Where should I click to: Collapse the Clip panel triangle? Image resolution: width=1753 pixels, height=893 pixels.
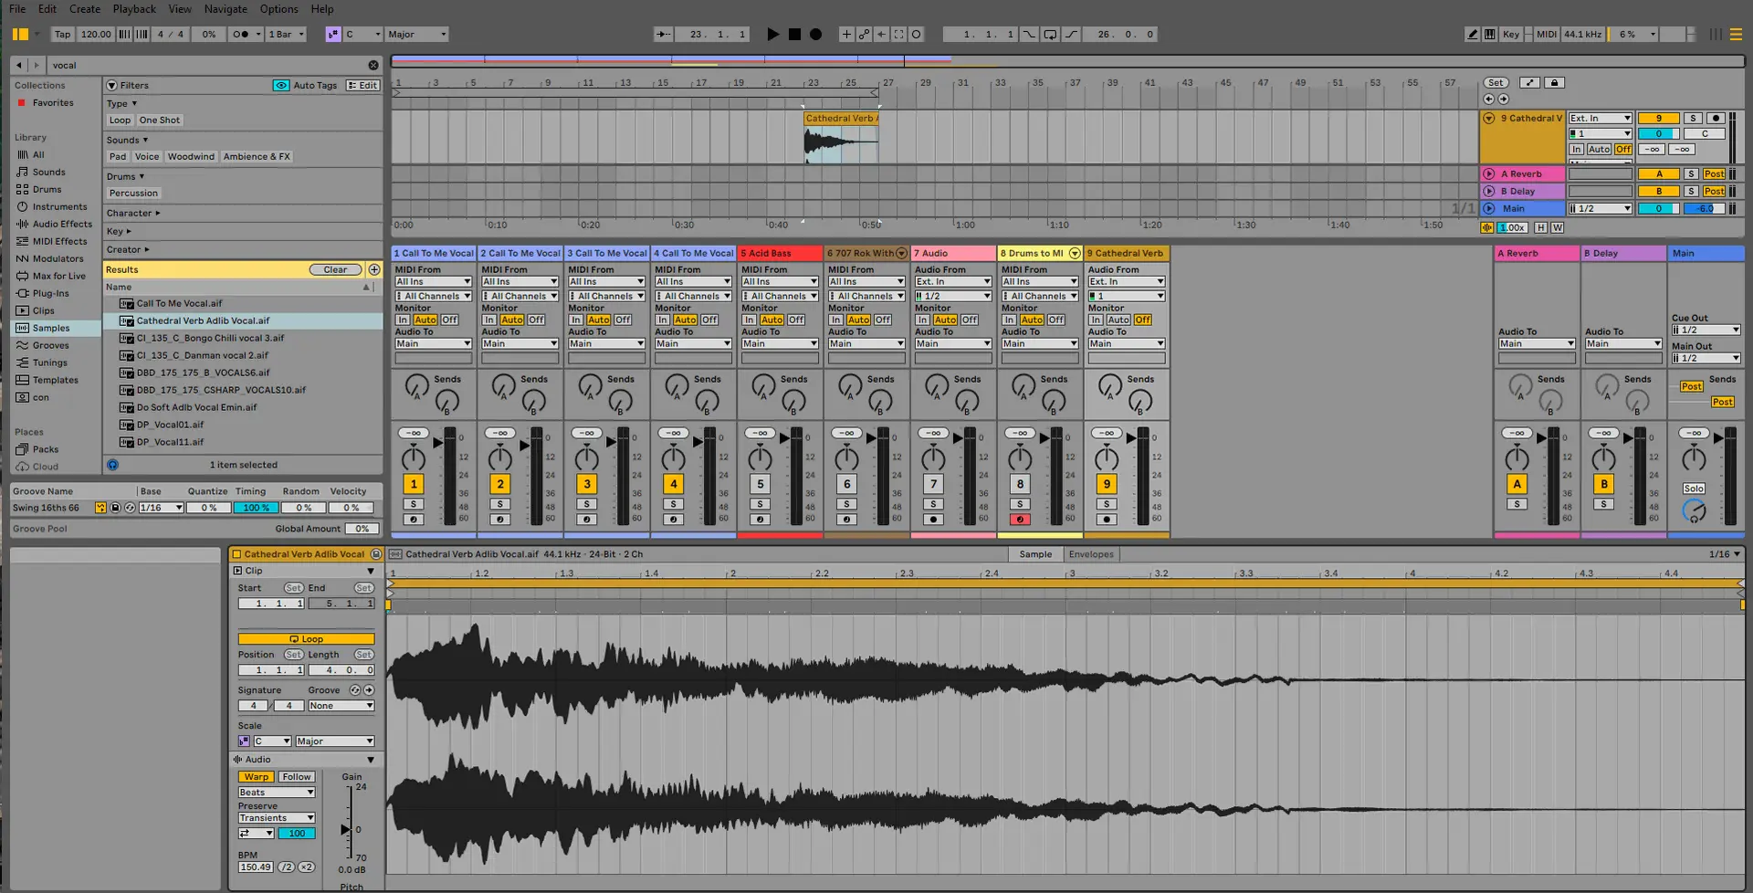point(371,571)
